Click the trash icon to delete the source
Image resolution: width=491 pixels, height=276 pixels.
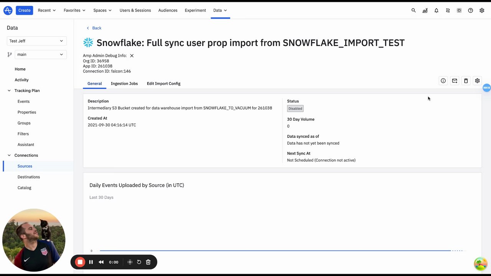pyautogui.click(x=466, y=81)
